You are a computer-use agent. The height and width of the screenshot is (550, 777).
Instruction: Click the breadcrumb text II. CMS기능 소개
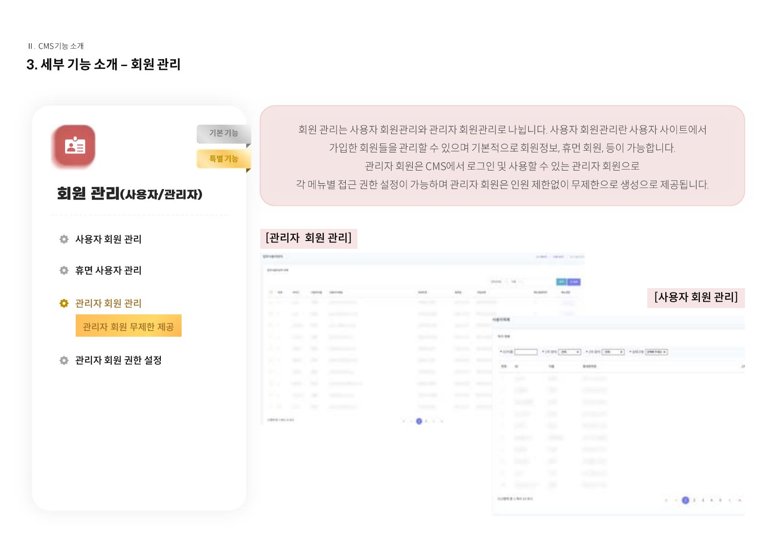pyautogui.click(x=56, y=46)
